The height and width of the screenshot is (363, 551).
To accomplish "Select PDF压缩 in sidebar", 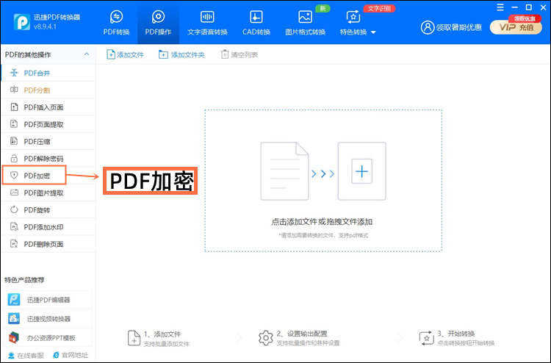I will point(48,141).
